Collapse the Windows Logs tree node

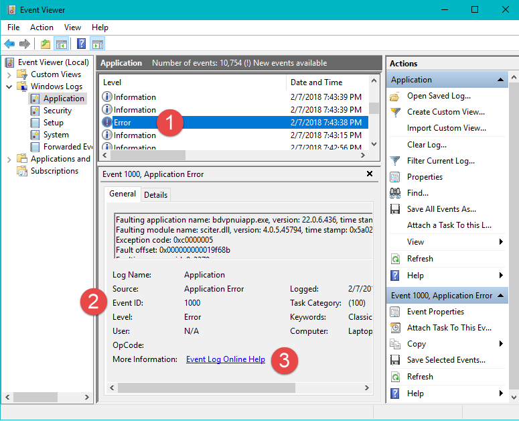coord(9,86)
